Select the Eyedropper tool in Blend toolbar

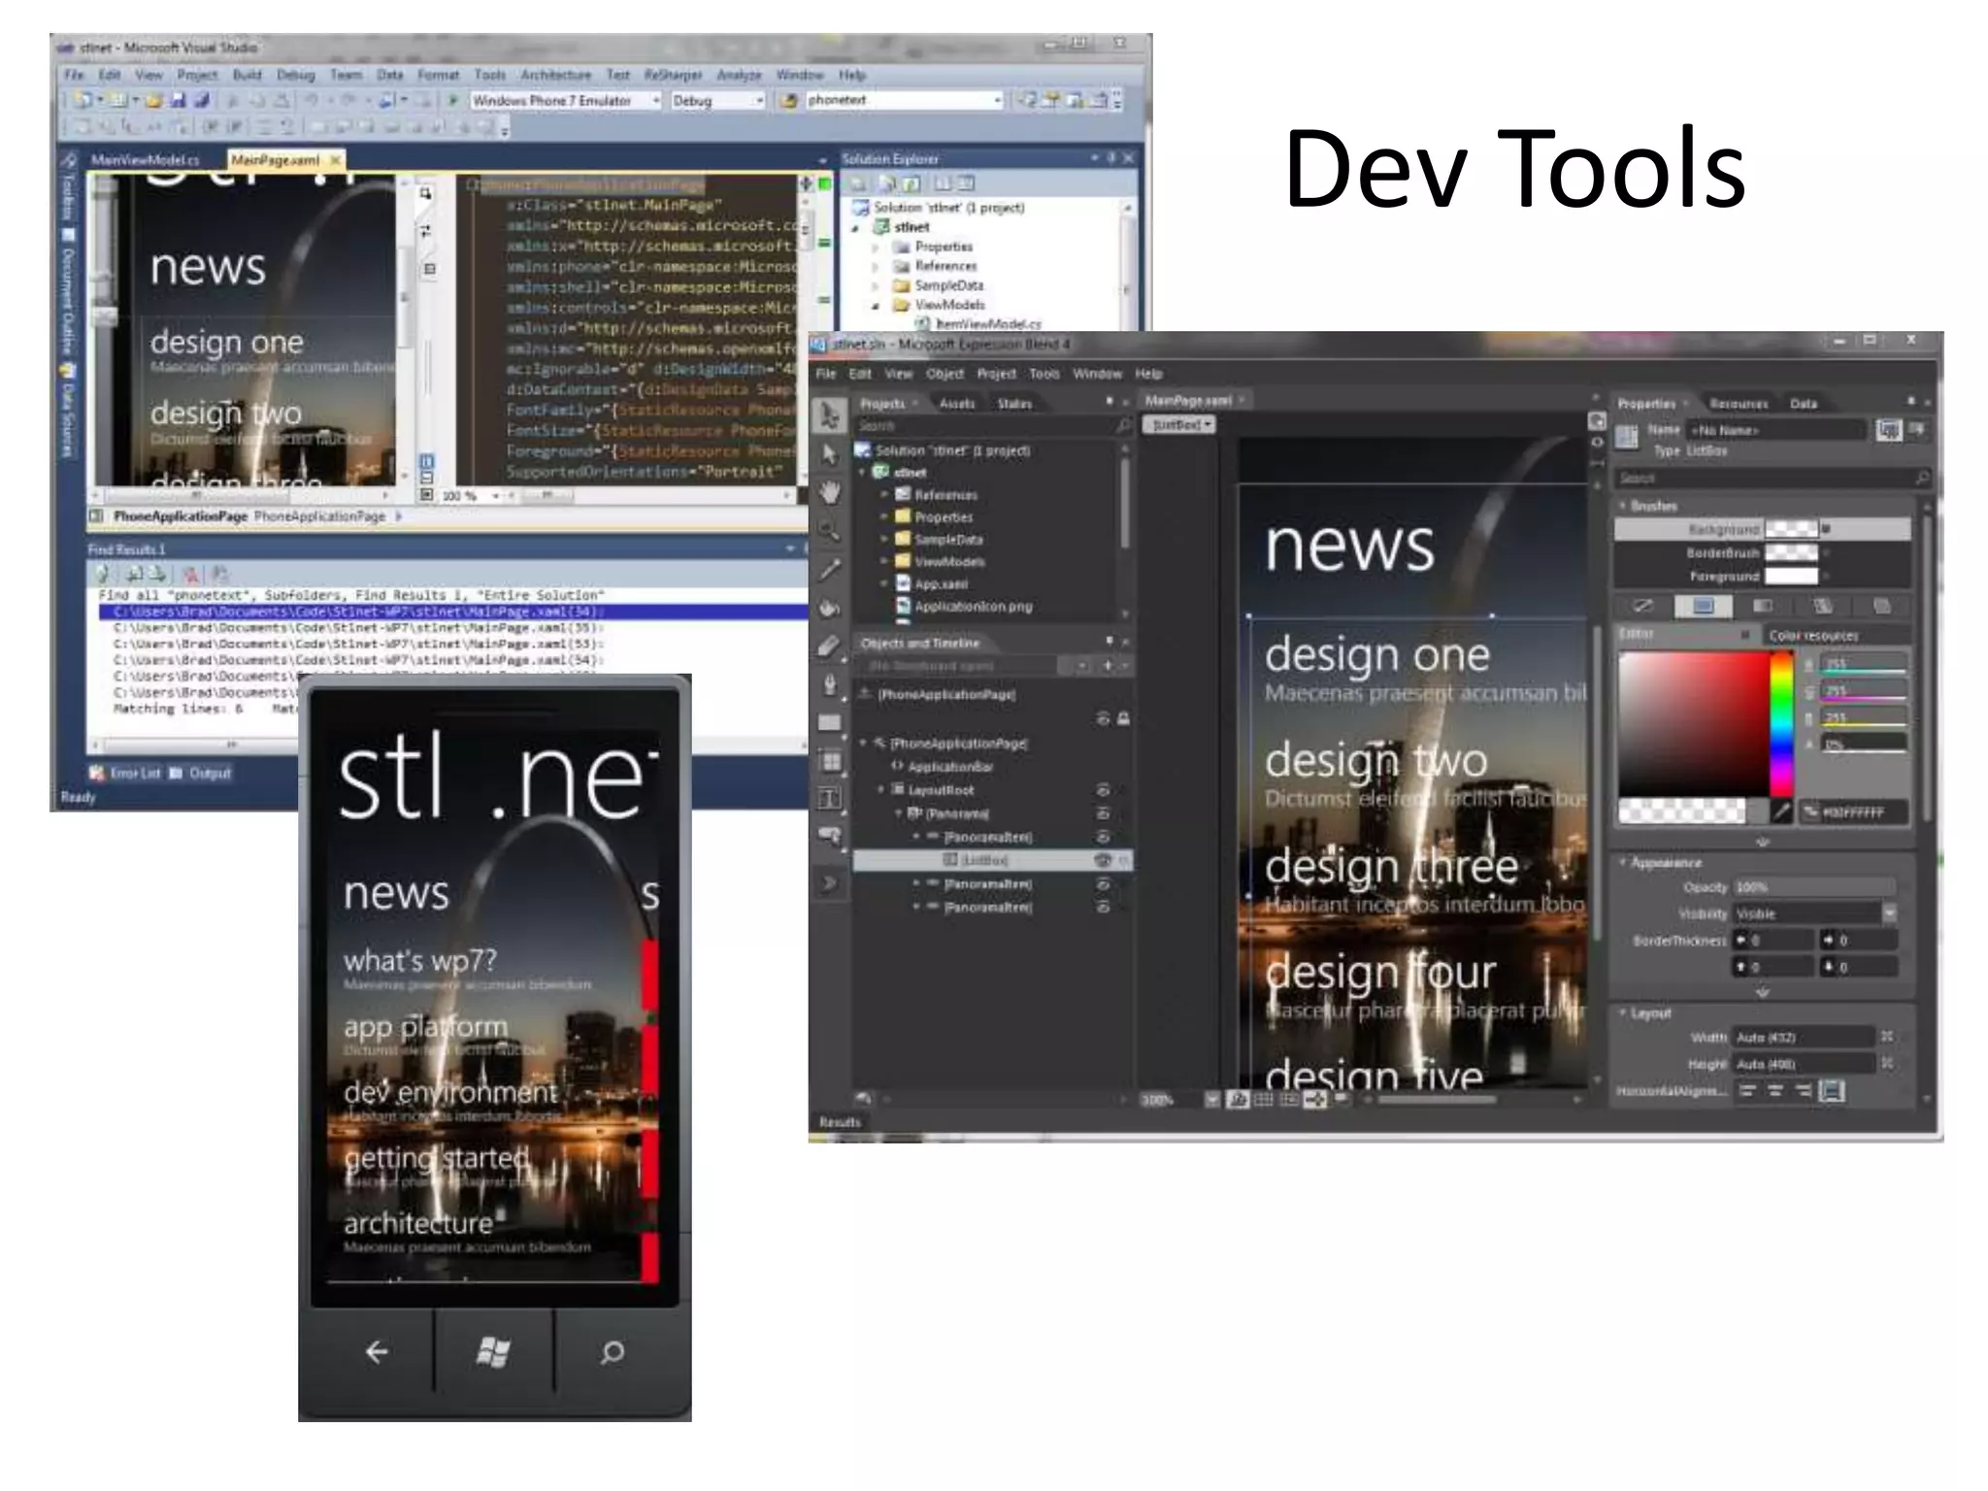pyautogui.click(x=829, y=569)
